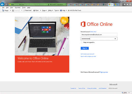Switch to the tab labeled W...
The image size is (132, 94).
point(105,5)
